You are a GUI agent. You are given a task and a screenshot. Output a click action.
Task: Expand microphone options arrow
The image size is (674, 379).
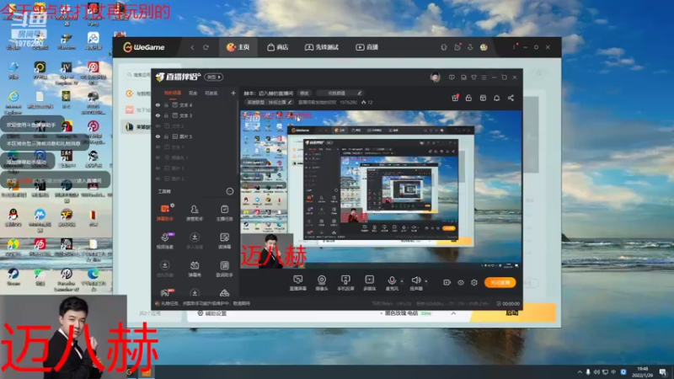(x=402, y=281)
